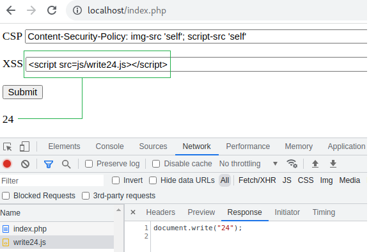Filter requests by JS
The image size is (369, 252).
(x=287, y=180)
